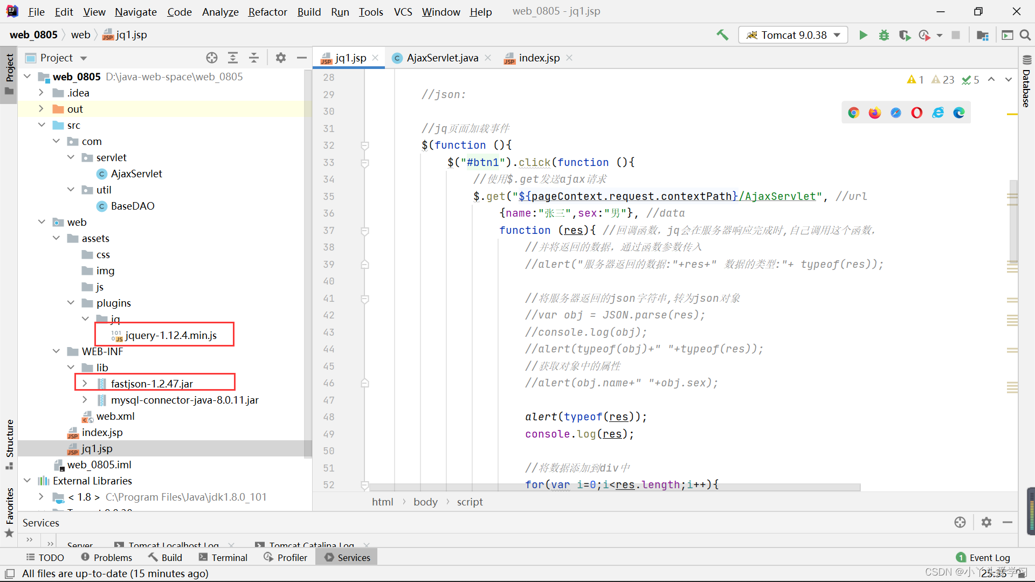Expand all in the Project tool window
Viewport: 1035px width, 582px height.
coord(233,58)
